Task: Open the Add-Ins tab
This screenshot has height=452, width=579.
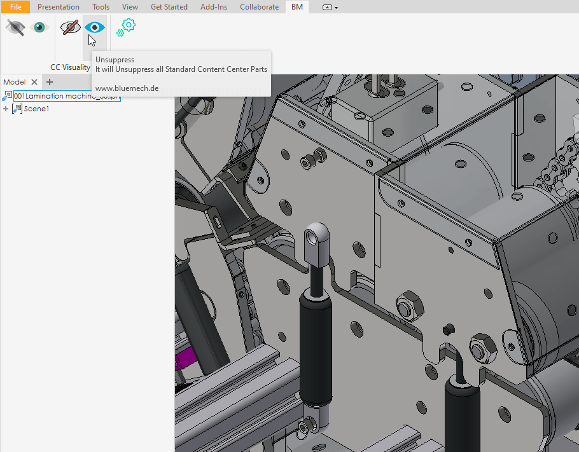Action: [214, 6]
